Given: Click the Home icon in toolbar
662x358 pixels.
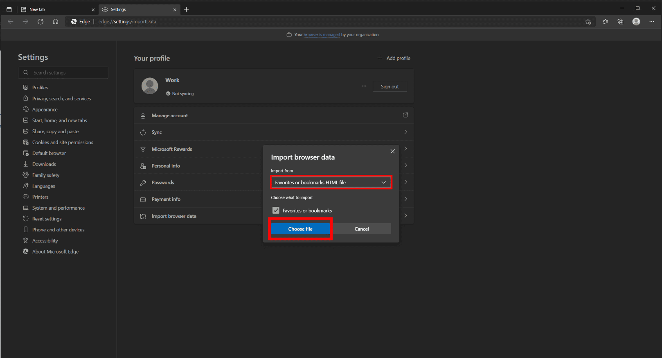Looking at the screenshot, I should point(56,22).
